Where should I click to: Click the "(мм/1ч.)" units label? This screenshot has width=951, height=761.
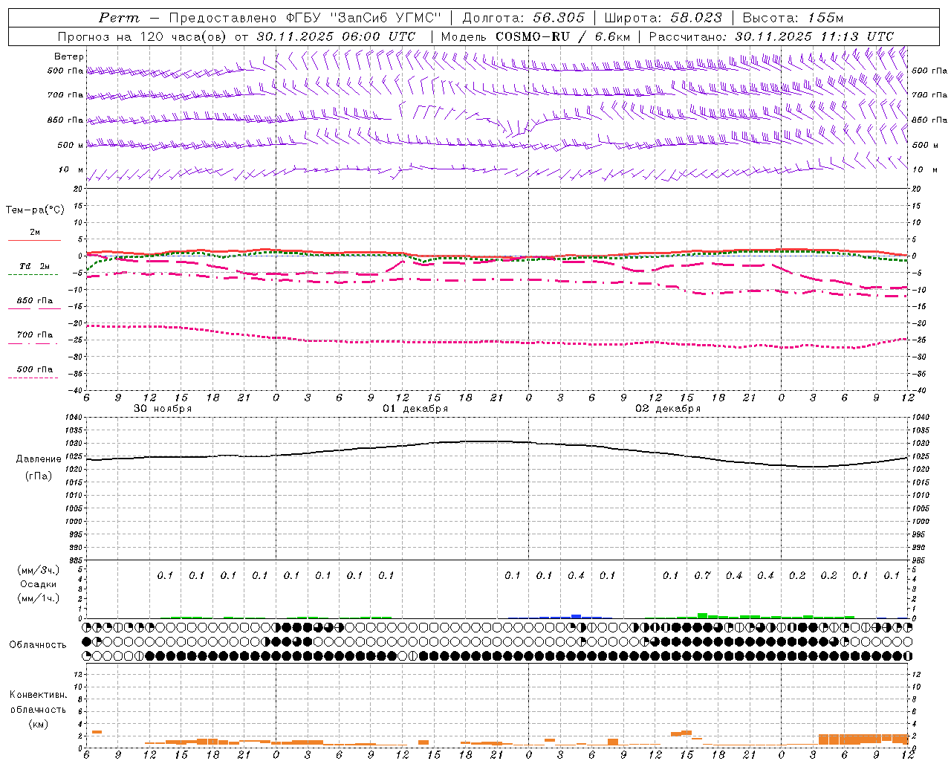point(39,599)
